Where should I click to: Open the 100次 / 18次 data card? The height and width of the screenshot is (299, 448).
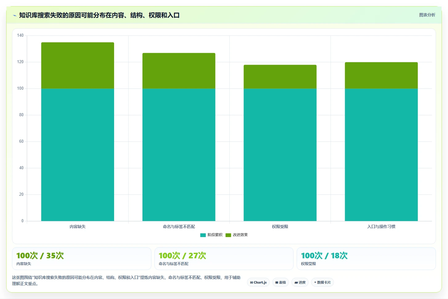[366, 259]
